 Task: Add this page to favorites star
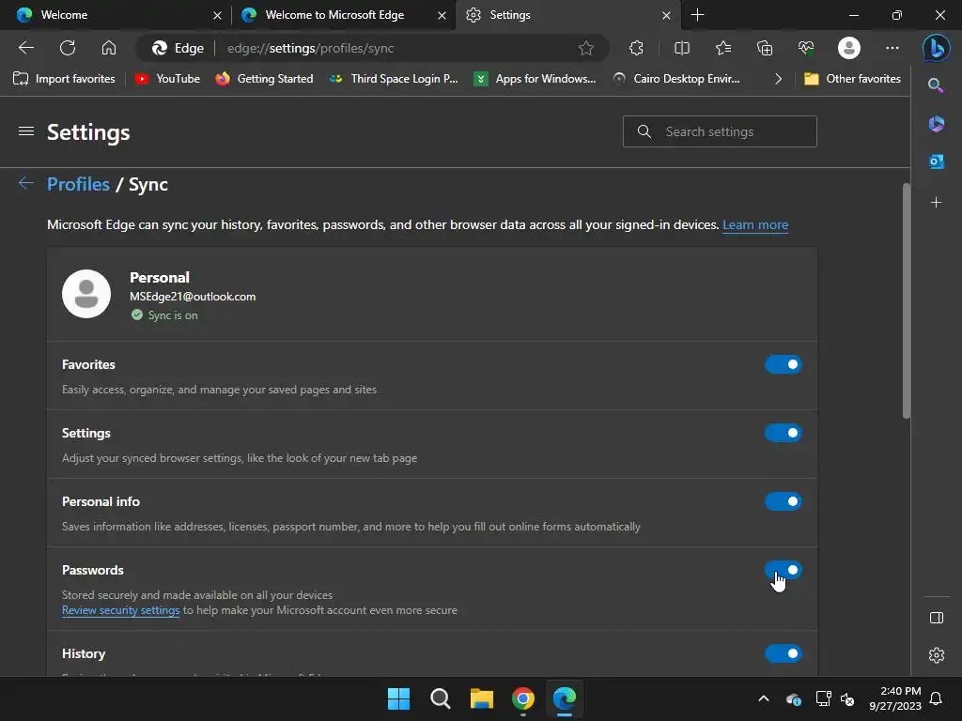click(x=586, y=48)
